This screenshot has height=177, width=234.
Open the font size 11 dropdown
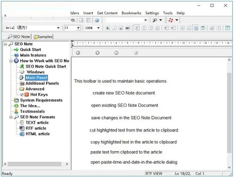click(x=78, y=28)
